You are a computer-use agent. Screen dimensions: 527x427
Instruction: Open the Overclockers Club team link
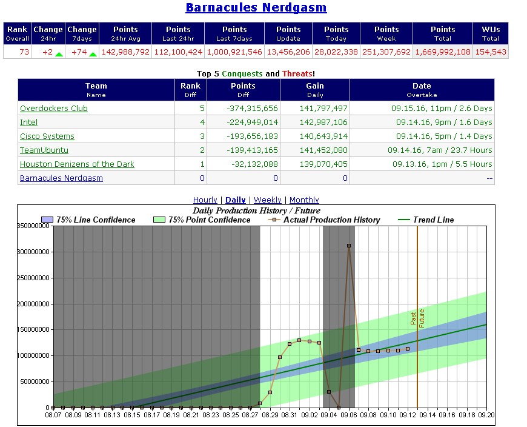(54, 109)
